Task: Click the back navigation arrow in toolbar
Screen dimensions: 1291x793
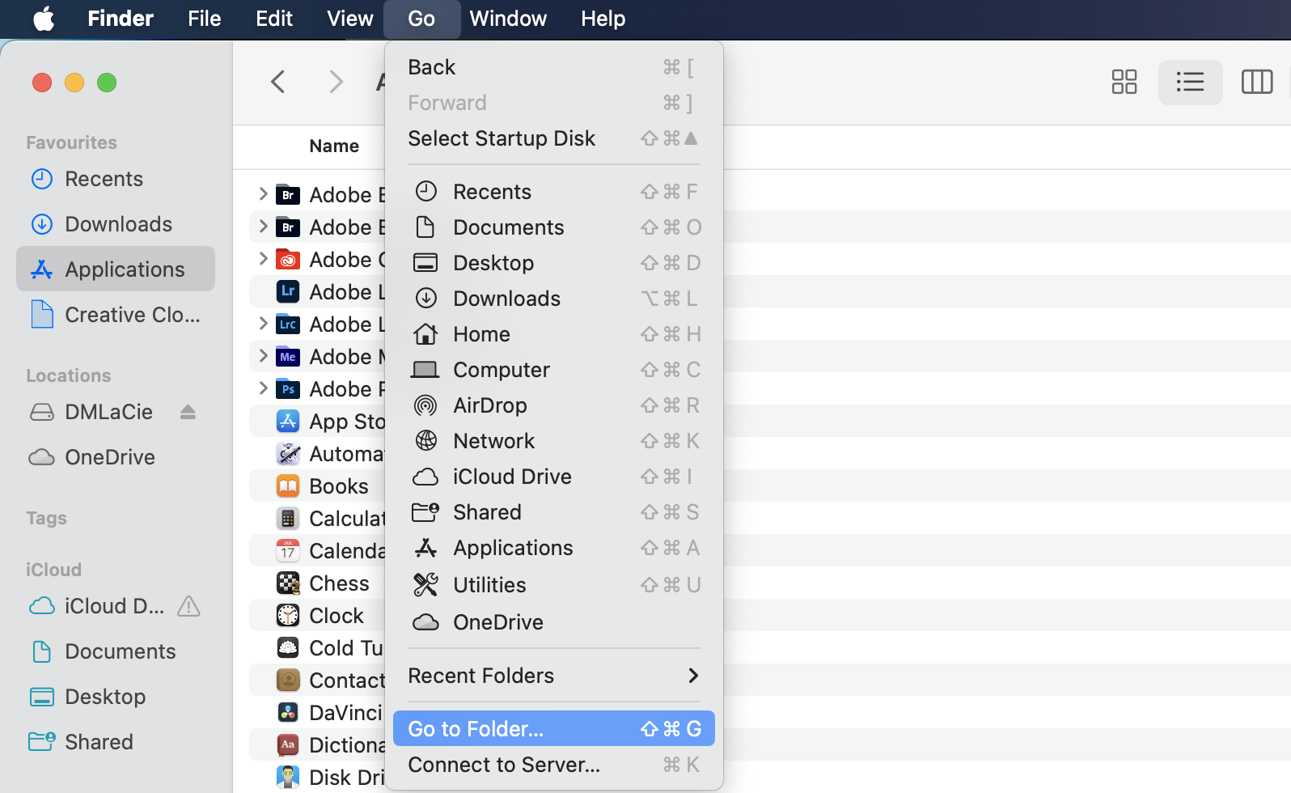Action: (277, 82)
